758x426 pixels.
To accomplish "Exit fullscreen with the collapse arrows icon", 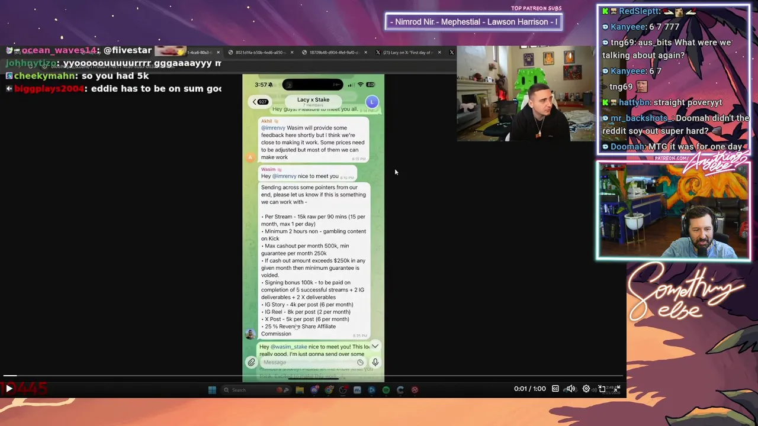I will click(616, 389).
